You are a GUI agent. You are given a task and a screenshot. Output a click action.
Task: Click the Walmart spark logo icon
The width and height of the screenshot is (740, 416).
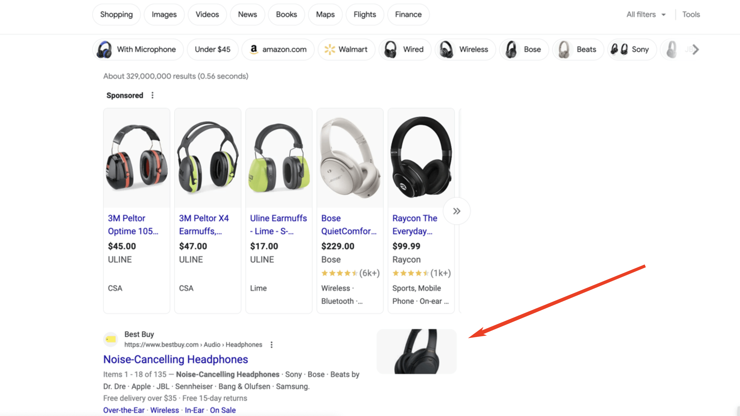point(330,49)
